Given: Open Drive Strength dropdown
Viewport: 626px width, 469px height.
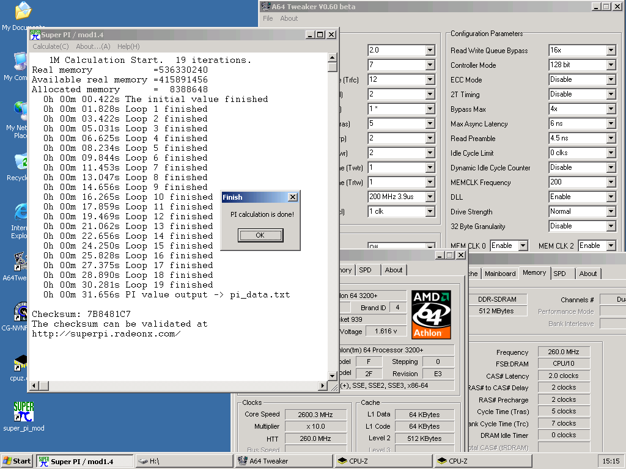Looking at the screenshot, I should [x=611, y=212].
